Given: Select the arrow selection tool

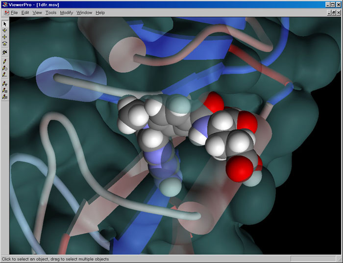Looking at the screenshot, I should click(5, 24).
